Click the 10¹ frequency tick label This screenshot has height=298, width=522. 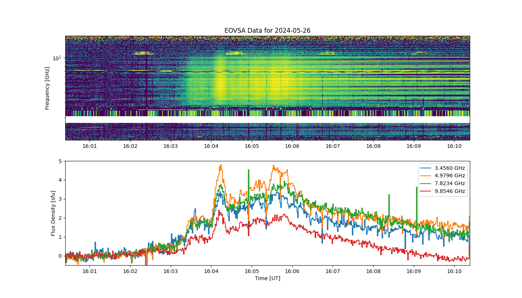[57, 58]
